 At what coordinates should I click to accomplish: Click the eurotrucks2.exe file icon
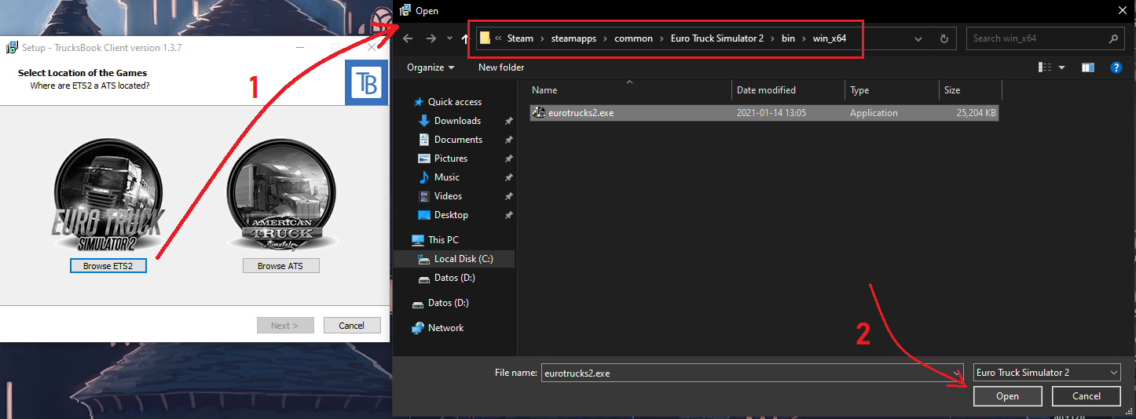click(539, 113)
